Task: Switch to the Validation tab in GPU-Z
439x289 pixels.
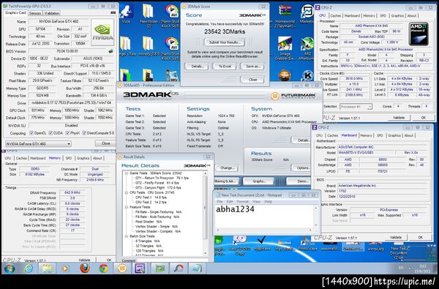Action: 52,13
